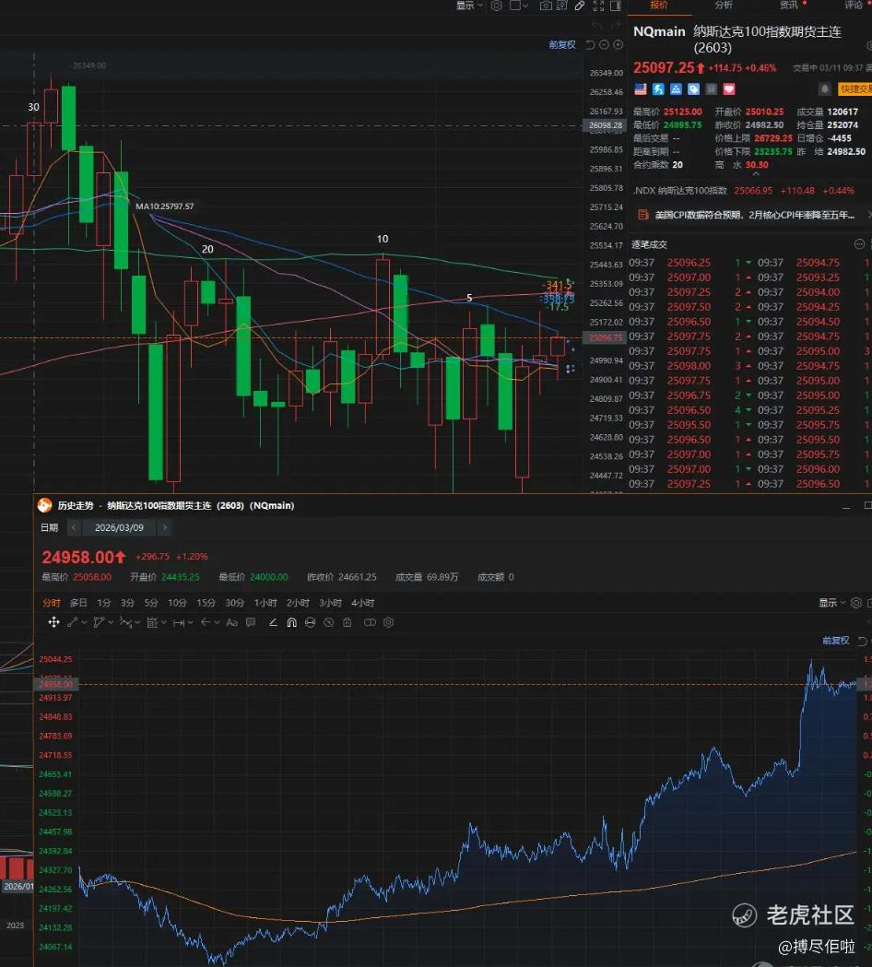Image resolution: width=872 pixels, height=967 pixels.
Task: Click the blue hierarchy badge icon
Action: tap(676, 88)
